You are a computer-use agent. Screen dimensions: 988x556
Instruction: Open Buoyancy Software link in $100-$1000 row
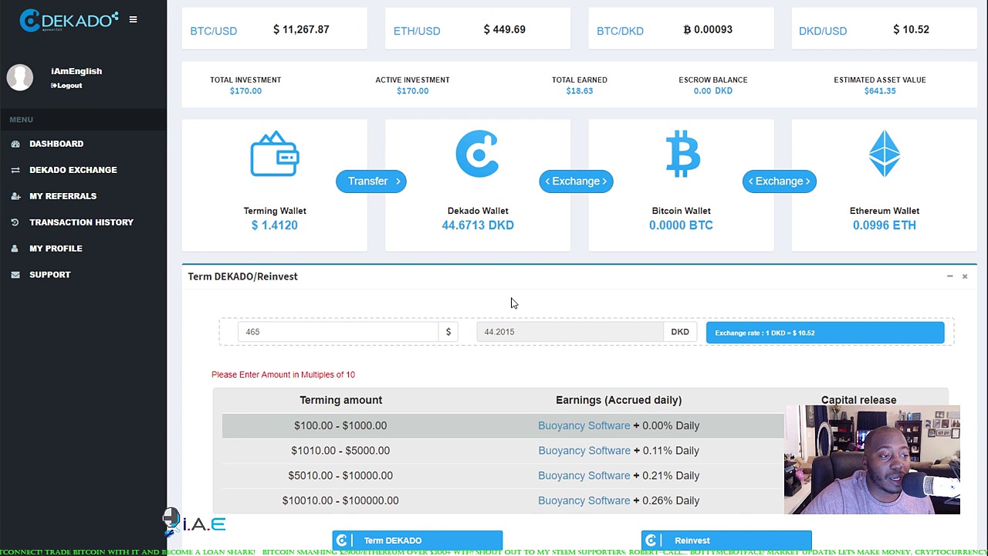(x=584, y=425)
